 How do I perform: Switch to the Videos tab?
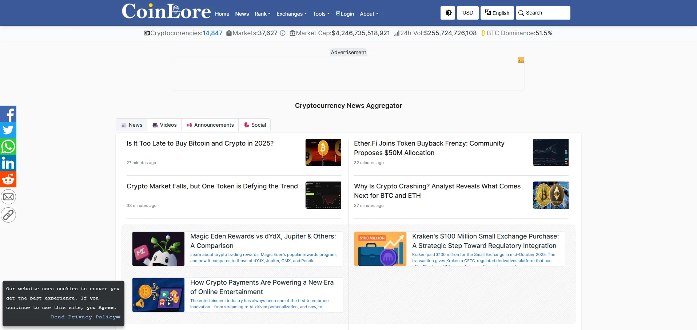[164, 125]
